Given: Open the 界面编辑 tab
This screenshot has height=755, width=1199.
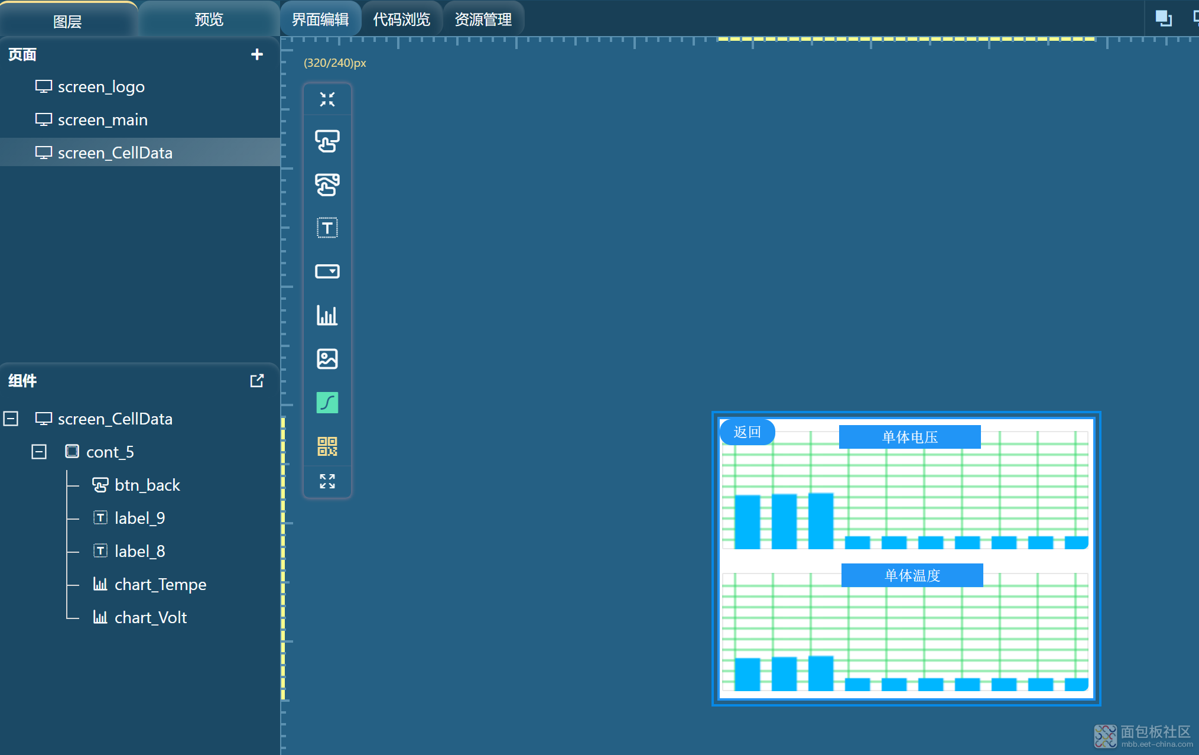Looking at the screenshot, I should click(320, 20).
